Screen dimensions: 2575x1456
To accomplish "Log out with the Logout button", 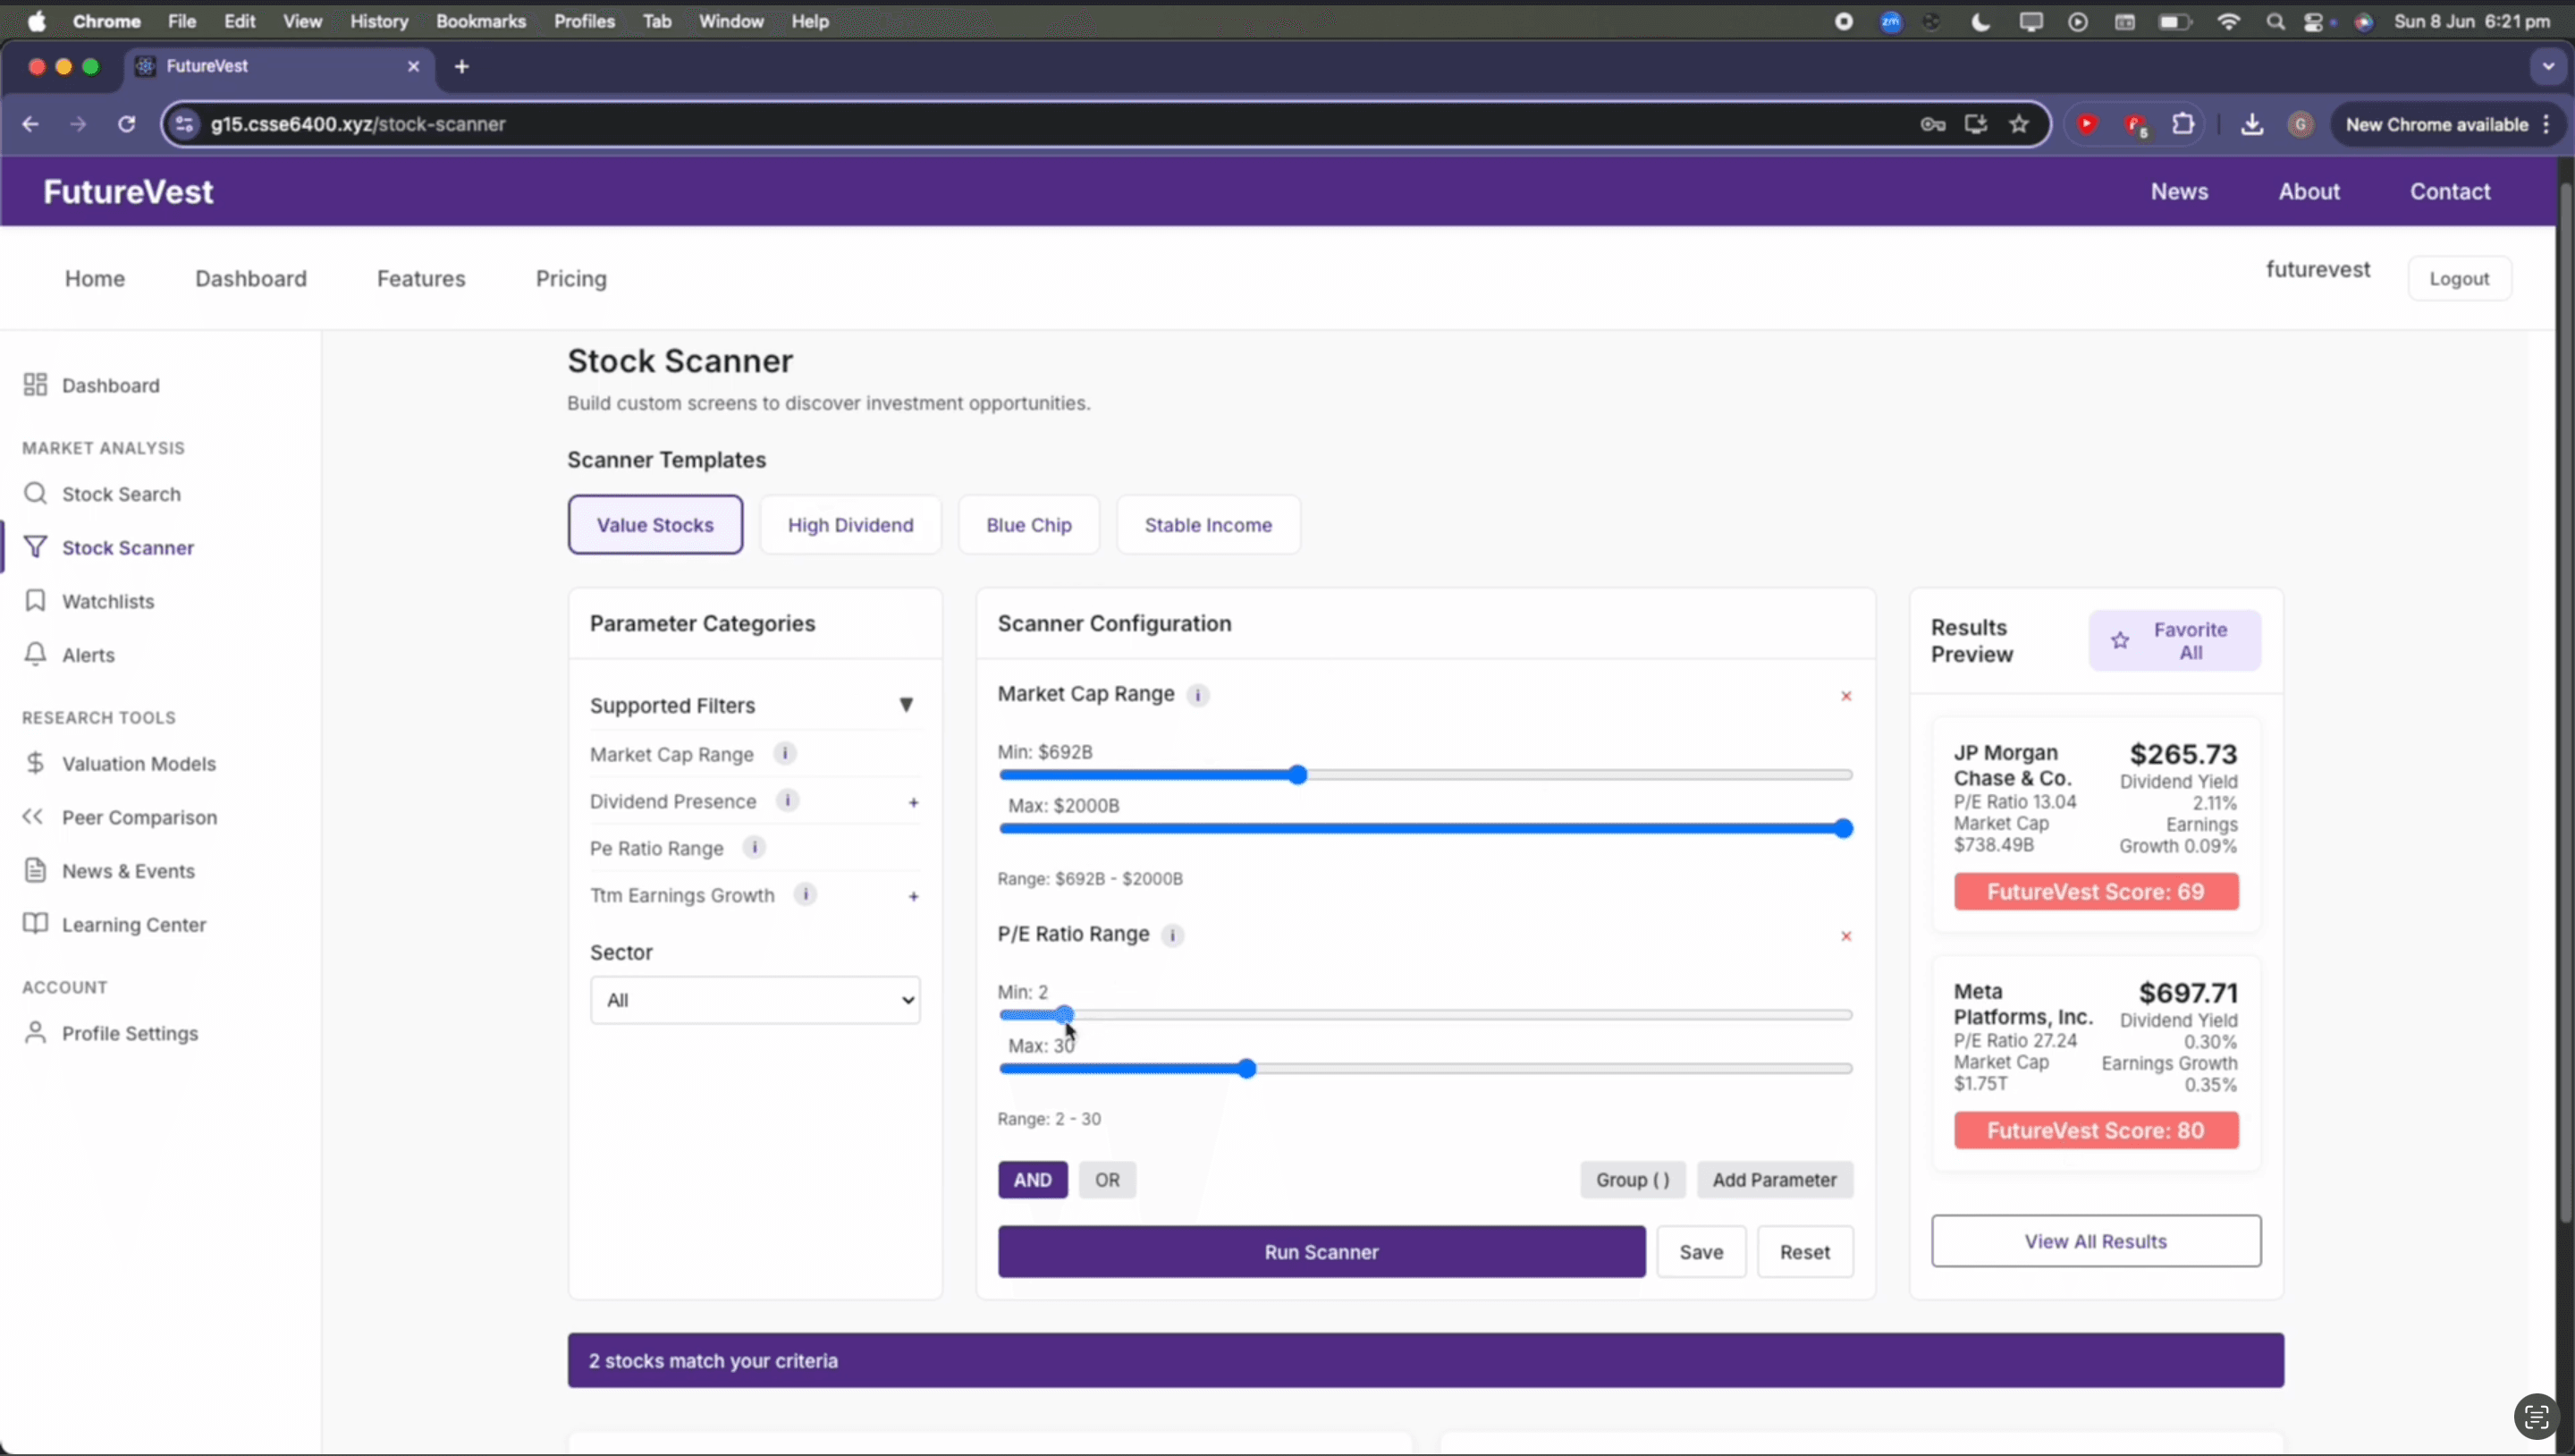I will point(2459,279).
